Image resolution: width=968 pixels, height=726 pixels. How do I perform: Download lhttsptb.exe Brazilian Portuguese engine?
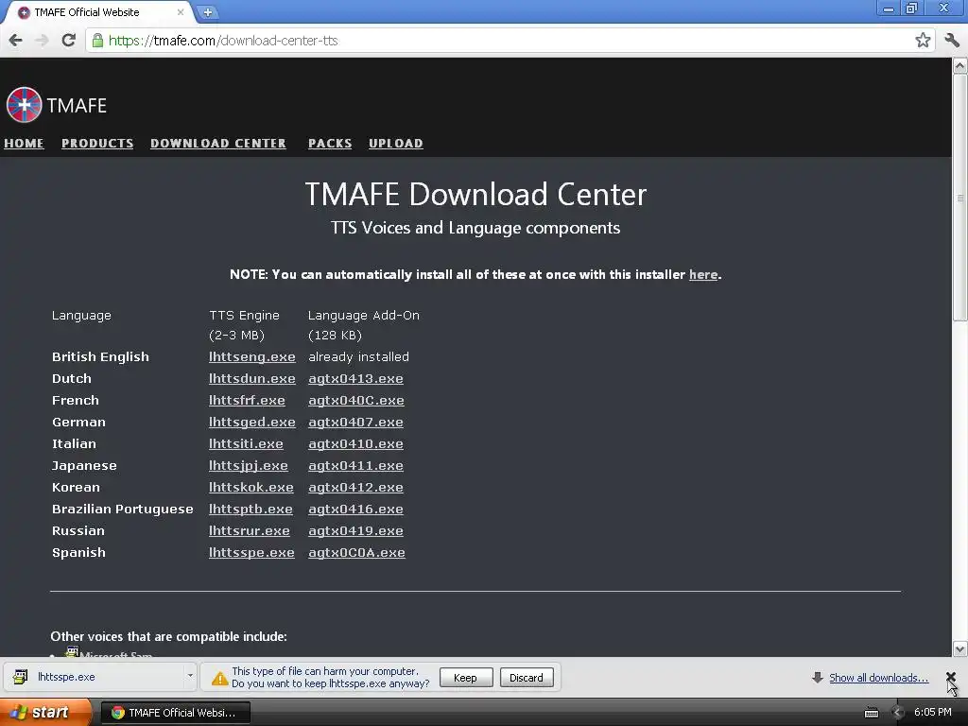251,510
